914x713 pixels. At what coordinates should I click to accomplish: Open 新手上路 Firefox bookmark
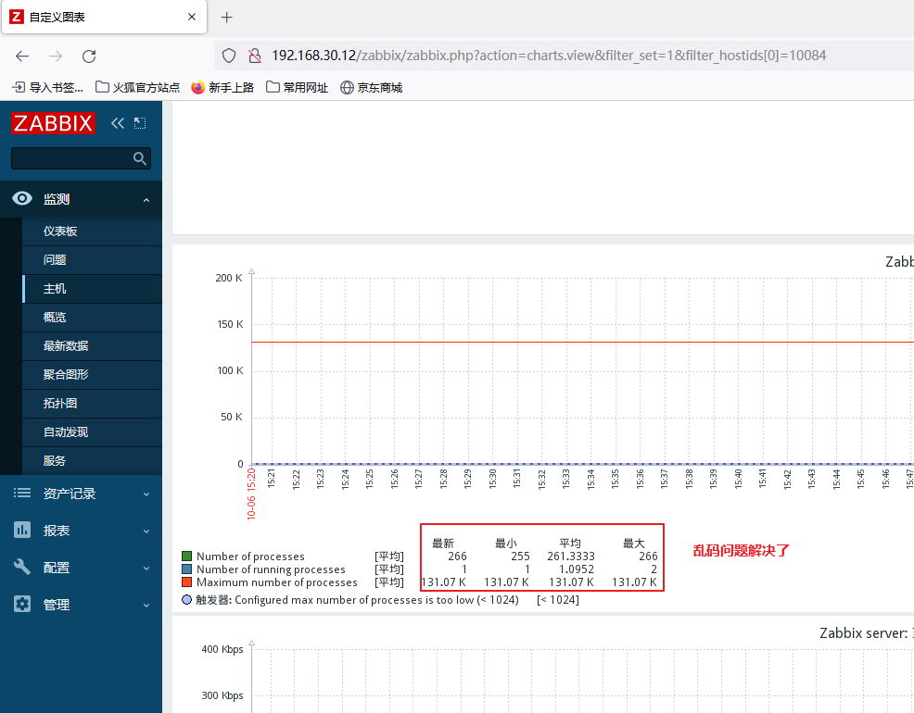coord(222,87)
